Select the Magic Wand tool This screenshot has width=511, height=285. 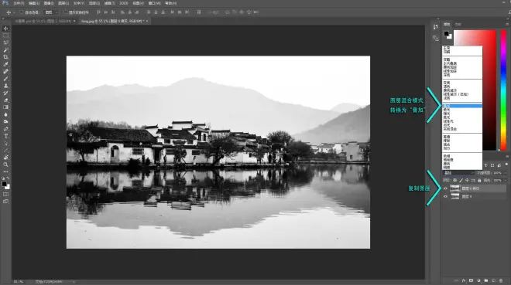point(6,50)
